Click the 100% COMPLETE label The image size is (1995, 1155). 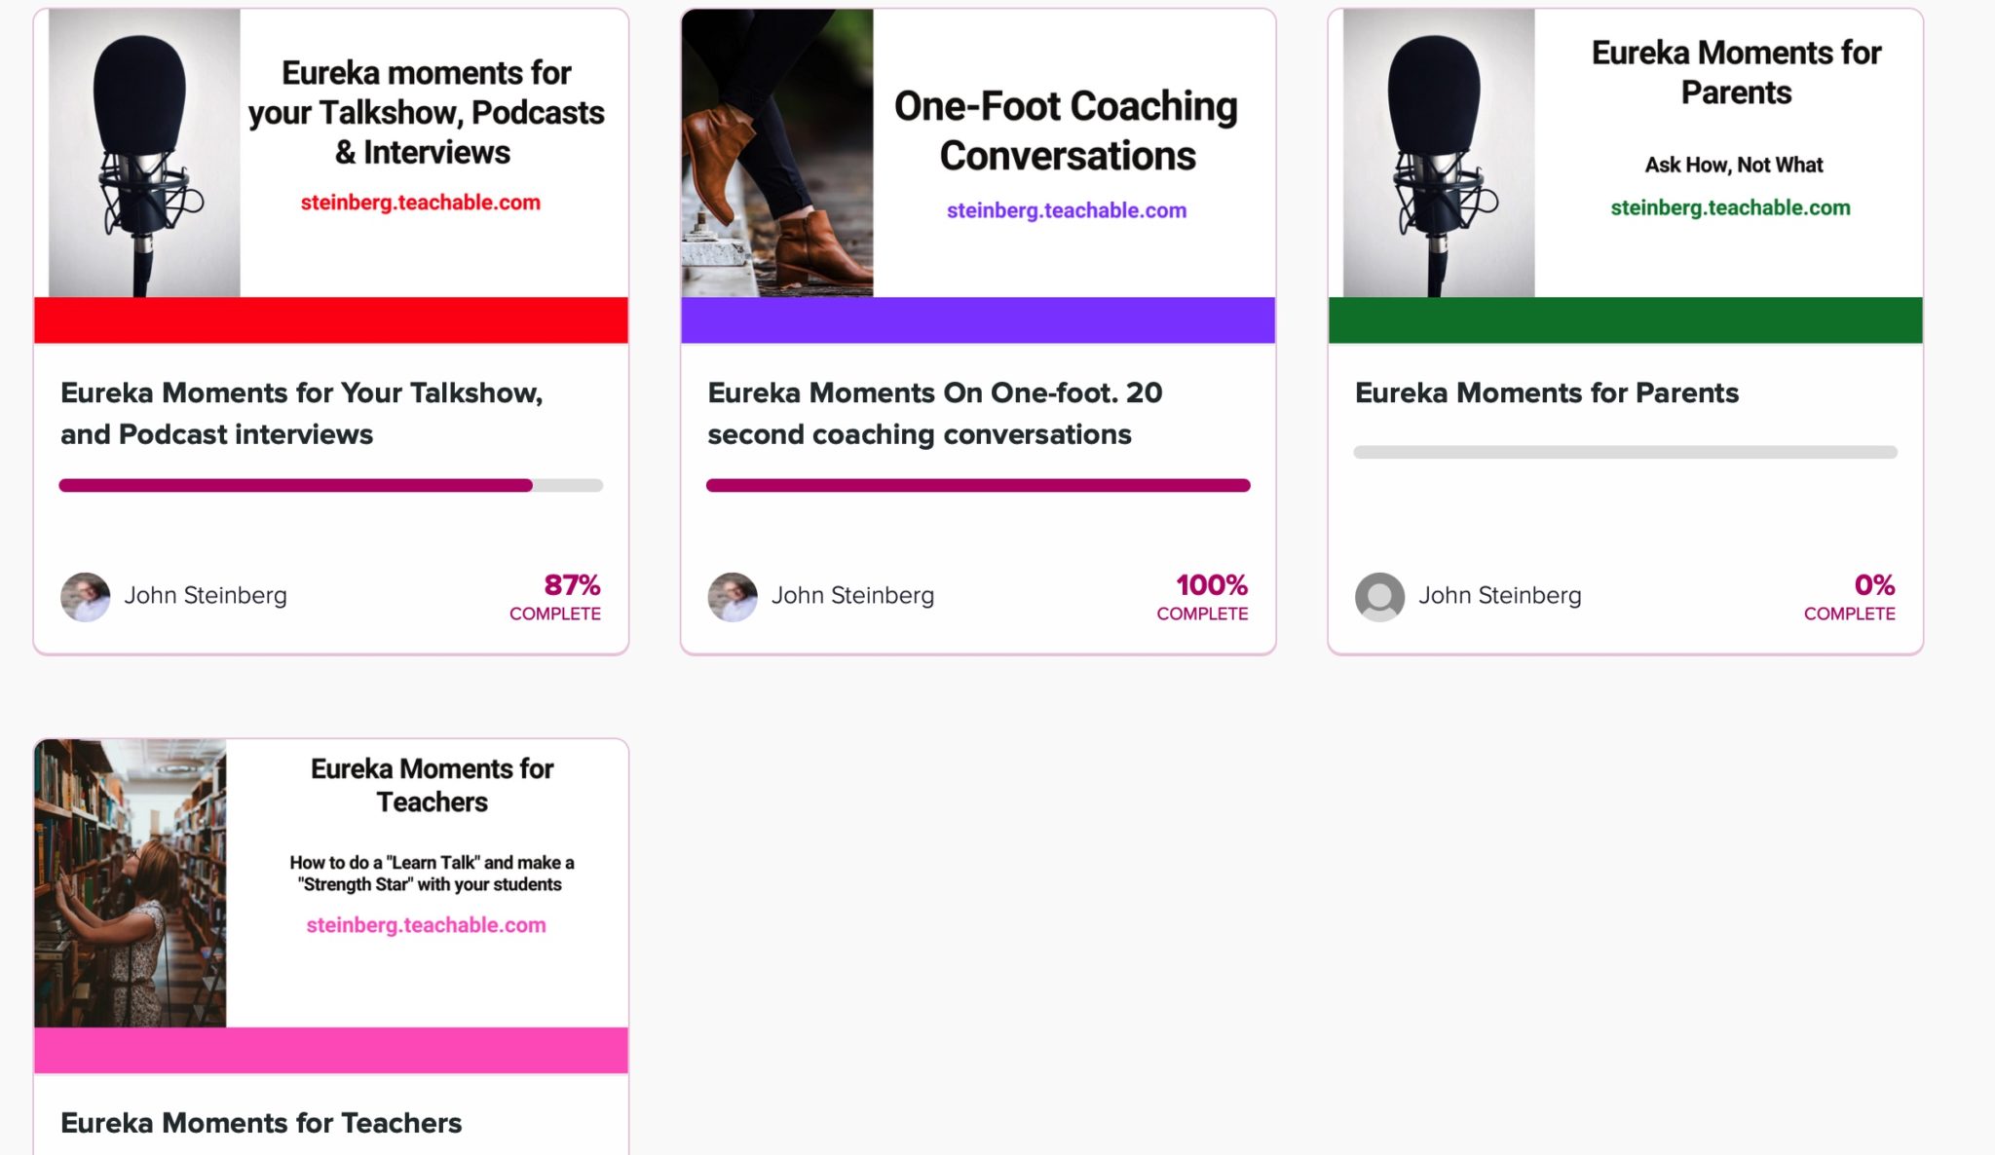1202,597
